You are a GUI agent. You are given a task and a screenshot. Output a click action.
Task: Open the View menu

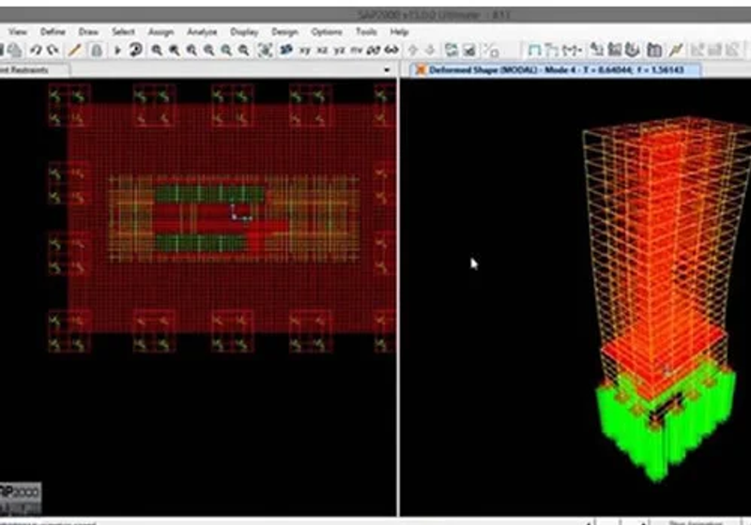(x=18, y=32)
